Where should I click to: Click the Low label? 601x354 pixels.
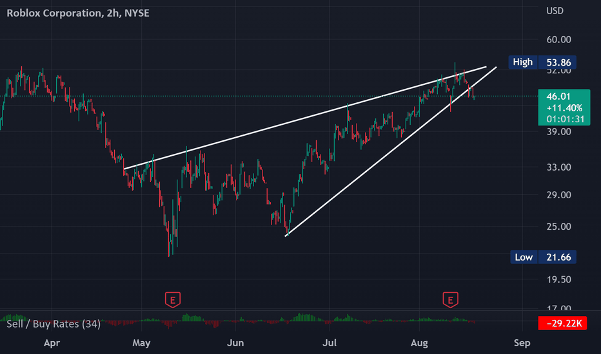(x=524, y=257)
